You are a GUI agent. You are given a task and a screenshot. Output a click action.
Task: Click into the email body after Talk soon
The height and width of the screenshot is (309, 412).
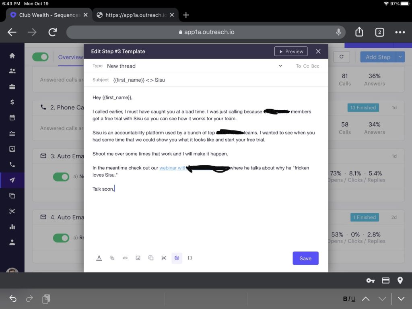click(x=115, y=189)
